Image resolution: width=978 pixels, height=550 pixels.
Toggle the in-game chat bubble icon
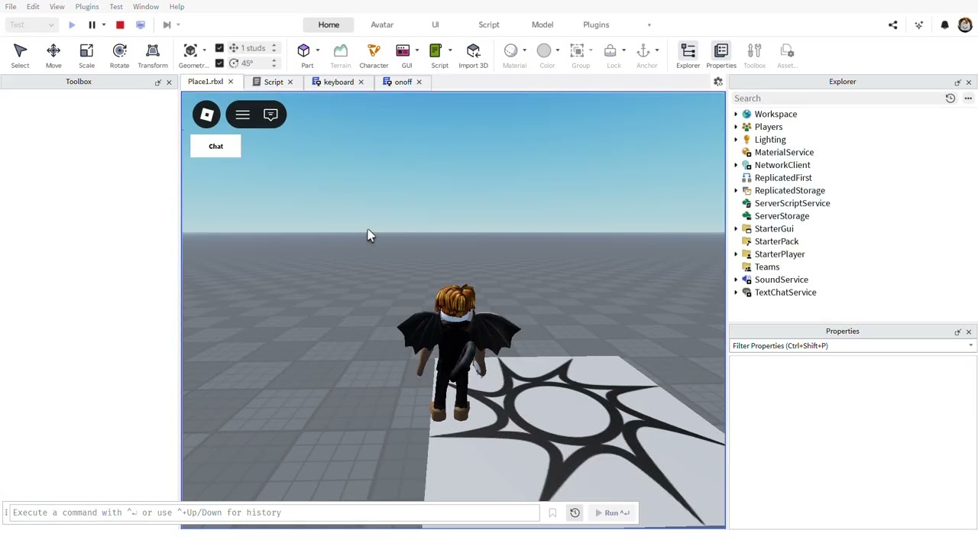pyautogui.click(x=270, y=115)
